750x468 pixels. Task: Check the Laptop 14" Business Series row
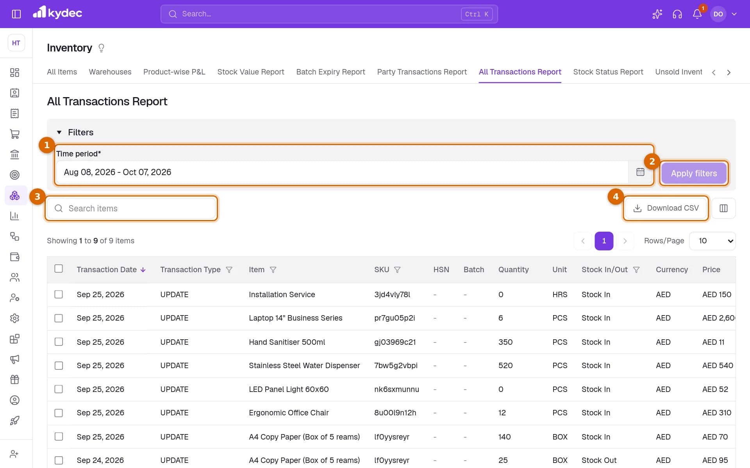pos(59,318)
